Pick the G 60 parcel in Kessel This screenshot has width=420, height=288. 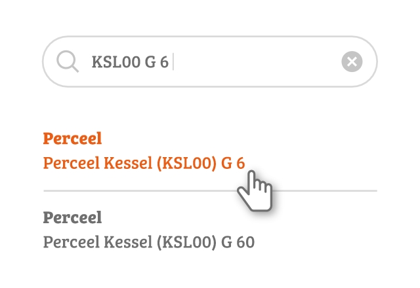(149, 242)
